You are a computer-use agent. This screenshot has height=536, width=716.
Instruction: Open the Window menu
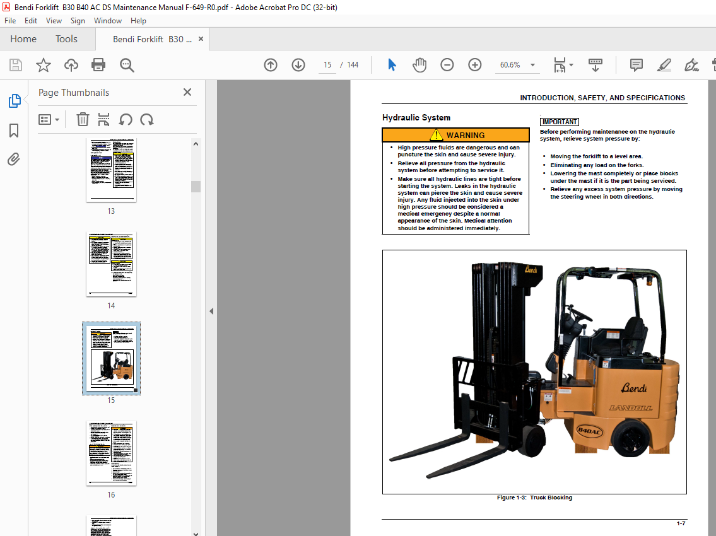point(108,21)
